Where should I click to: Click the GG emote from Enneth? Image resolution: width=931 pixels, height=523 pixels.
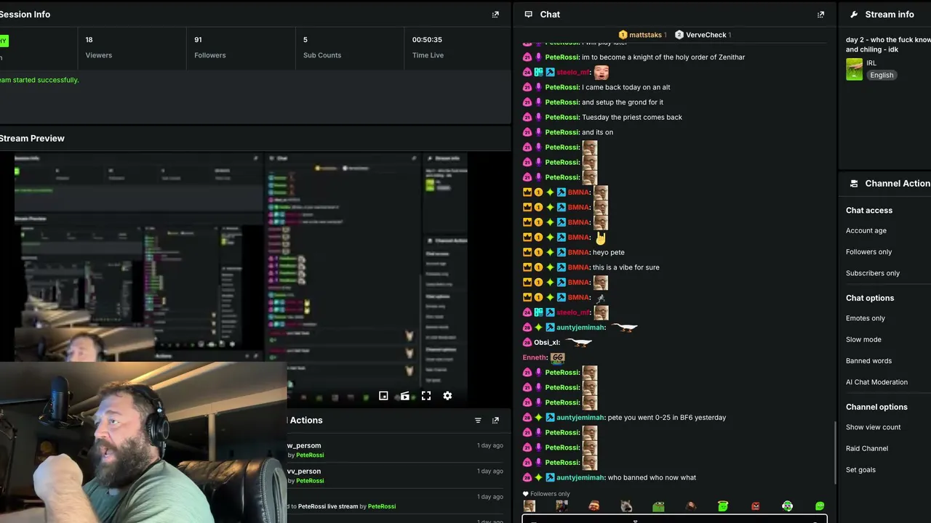[558, 357]
